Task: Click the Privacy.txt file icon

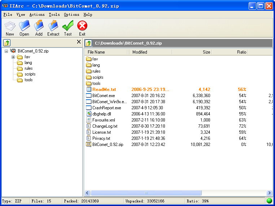Action: (x=89, y=138)
